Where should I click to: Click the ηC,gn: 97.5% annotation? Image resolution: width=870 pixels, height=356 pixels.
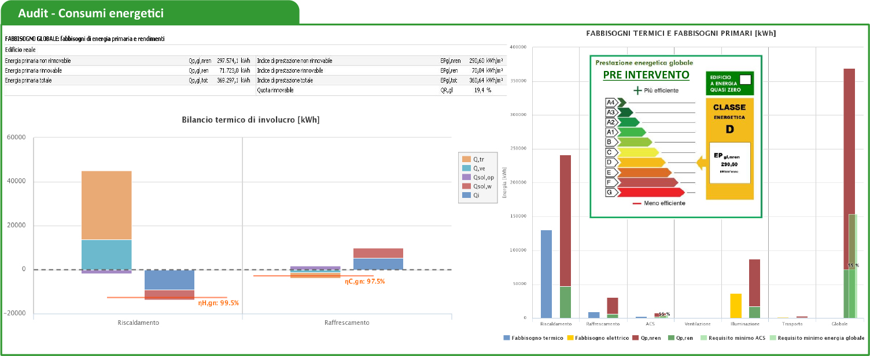pos(365,282)
